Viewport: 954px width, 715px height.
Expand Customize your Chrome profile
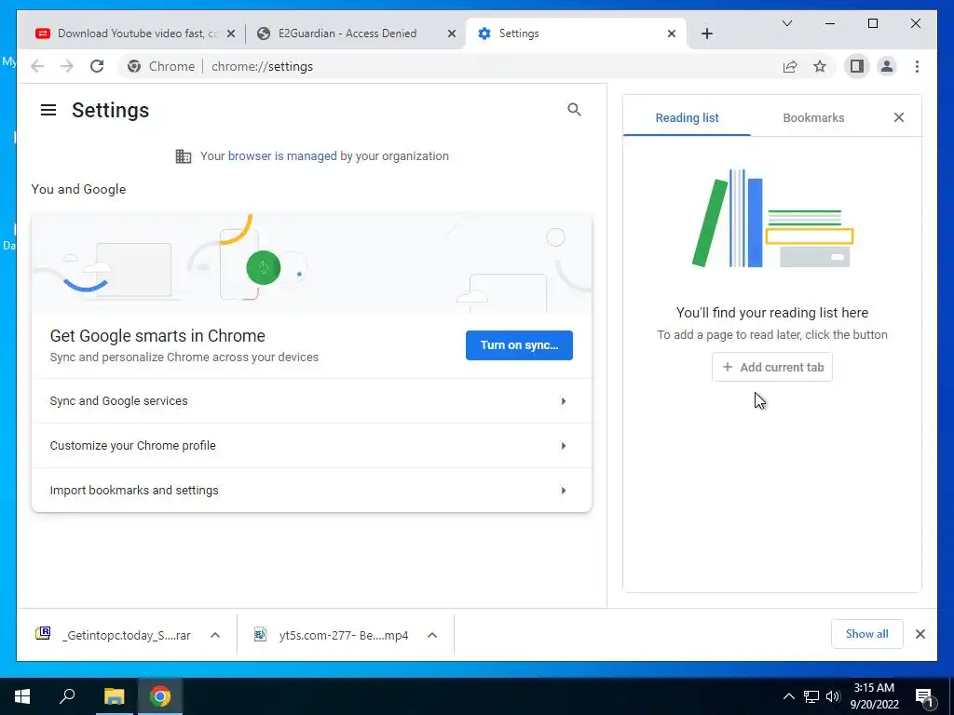311,446
